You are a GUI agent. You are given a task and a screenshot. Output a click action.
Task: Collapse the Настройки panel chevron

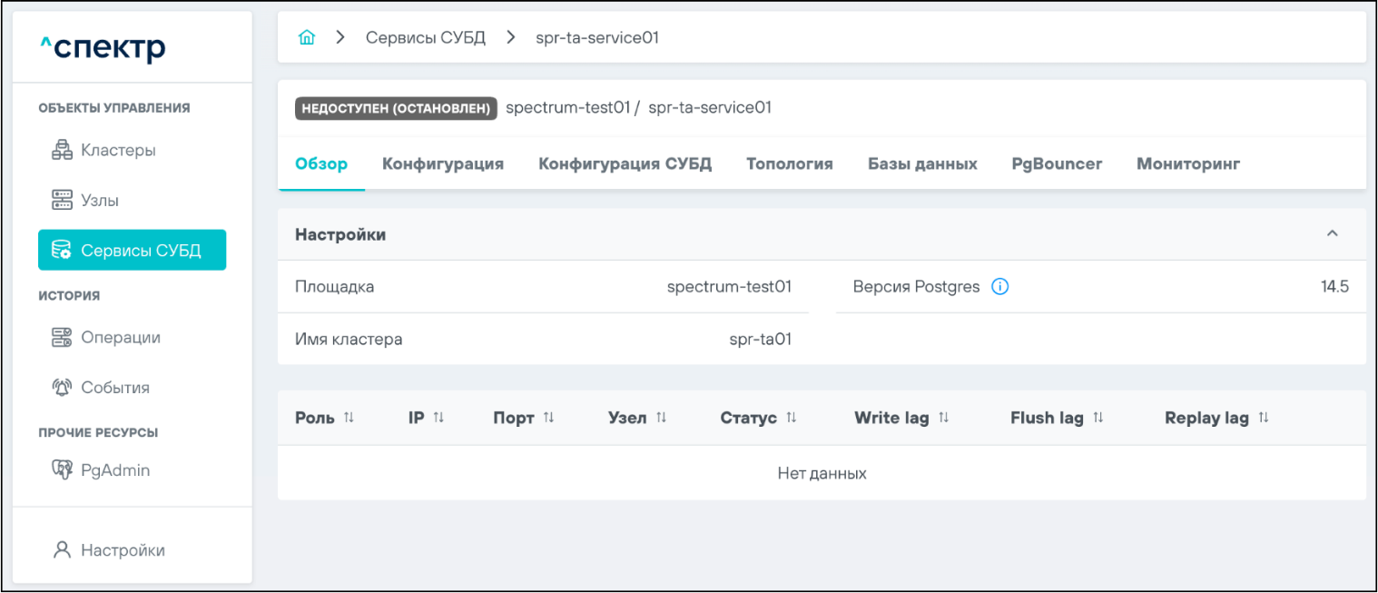(1332, 234)
